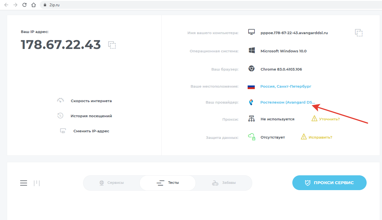Copy the IP address via the copy icon
Viewport: 382px width, 220px height.
[112, 45]
